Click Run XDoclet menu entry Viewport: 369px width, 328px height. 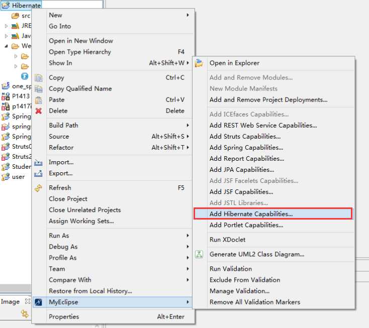pos(273,240)
